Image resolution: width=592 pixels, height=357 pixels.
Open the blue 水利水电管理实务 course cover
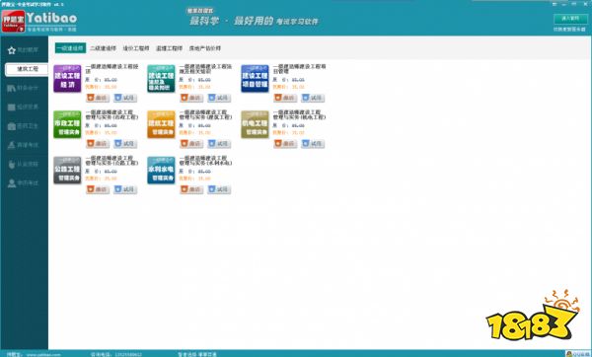point(161,171)
